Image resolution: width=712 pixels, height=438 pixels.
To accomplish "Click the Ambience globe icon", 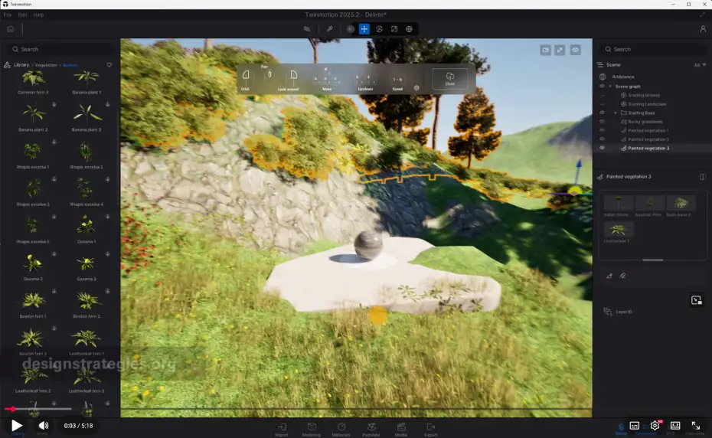I will pyautogui.click(x=603, y=77).
